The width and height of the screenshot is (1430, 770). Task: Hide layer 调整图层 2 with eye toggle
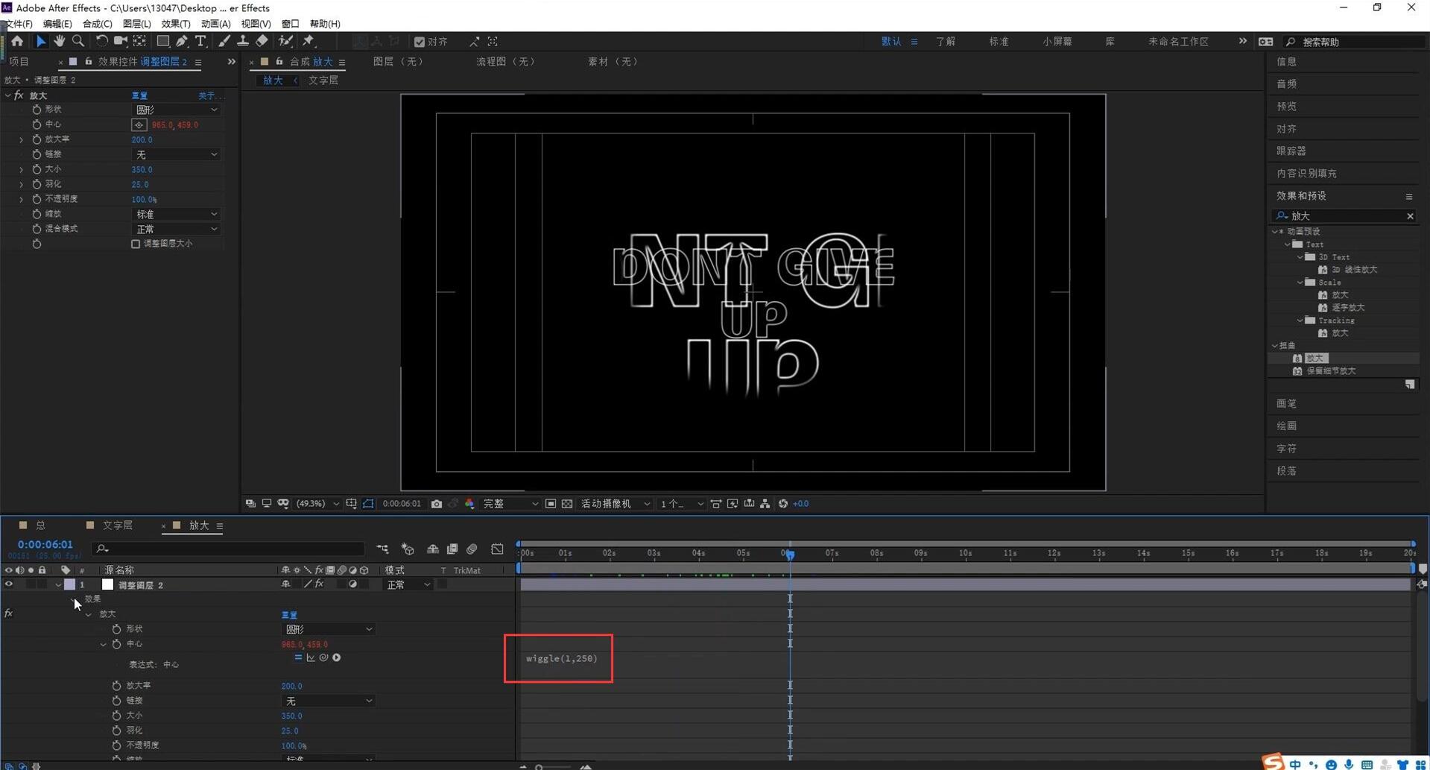coord(9,585)
